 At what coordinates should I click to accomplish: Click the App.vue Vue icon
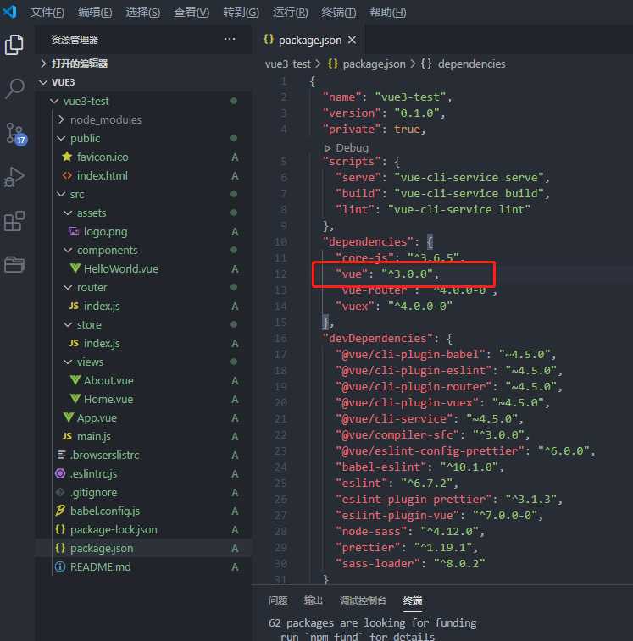(69, 417)
